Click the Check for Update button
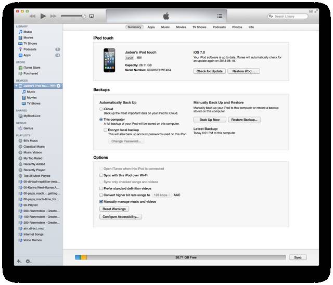This screenshot has height=285, width=333. pyautogui.click(x=209, y=71)
